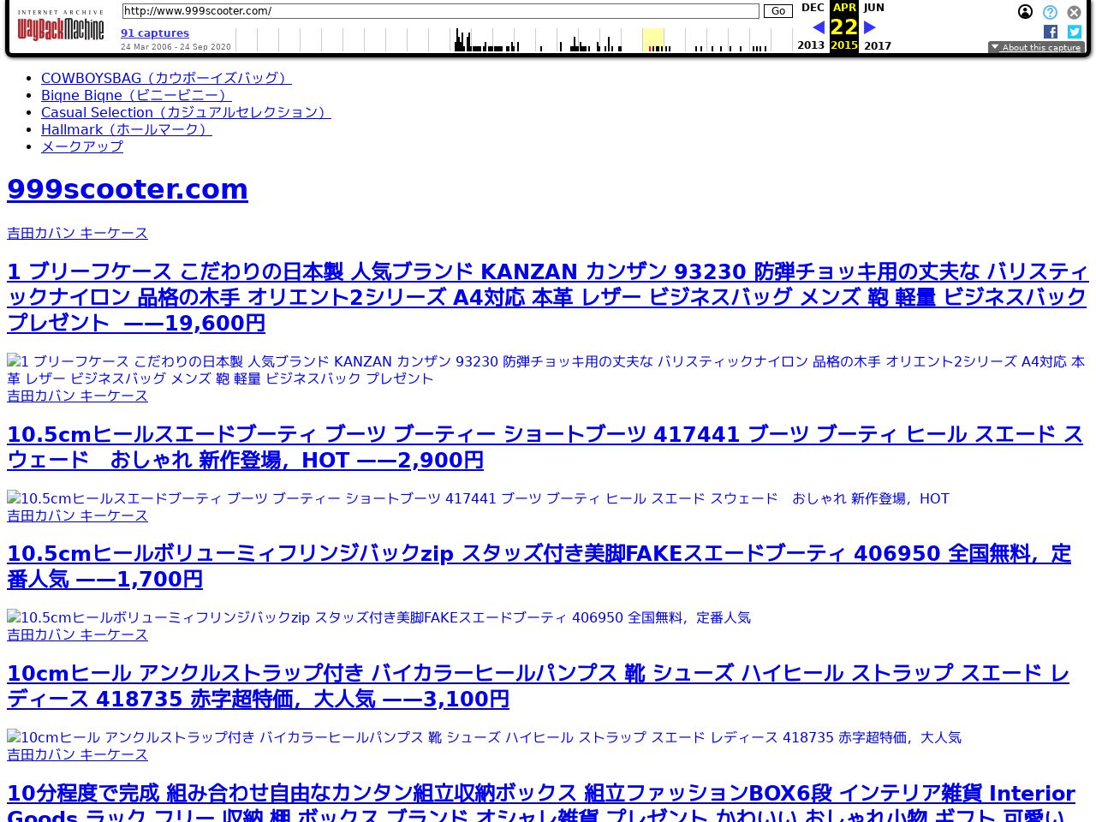Close the Wayback toolbar
Screen dimensions: 1096x822
click(x=1074, y=12)
